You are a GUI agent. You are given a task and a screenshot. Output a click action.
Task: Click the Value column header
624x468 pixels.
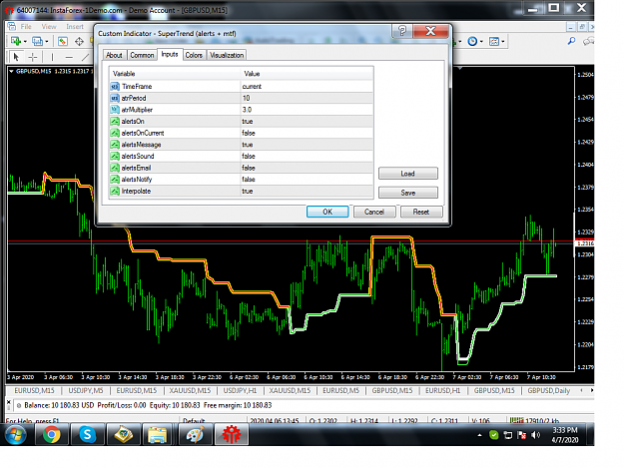pyautogui.click(x=307, y=74)
